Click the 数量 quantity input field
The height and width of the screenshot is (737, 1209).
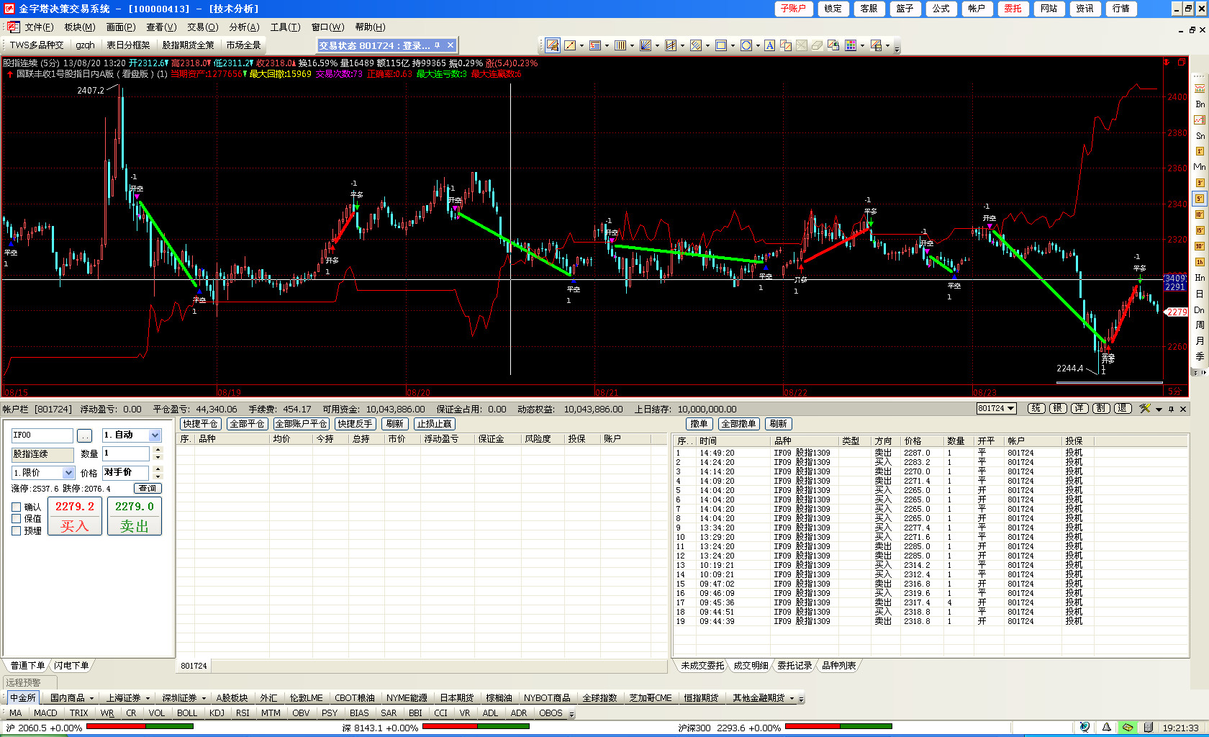tap(125, 453)
